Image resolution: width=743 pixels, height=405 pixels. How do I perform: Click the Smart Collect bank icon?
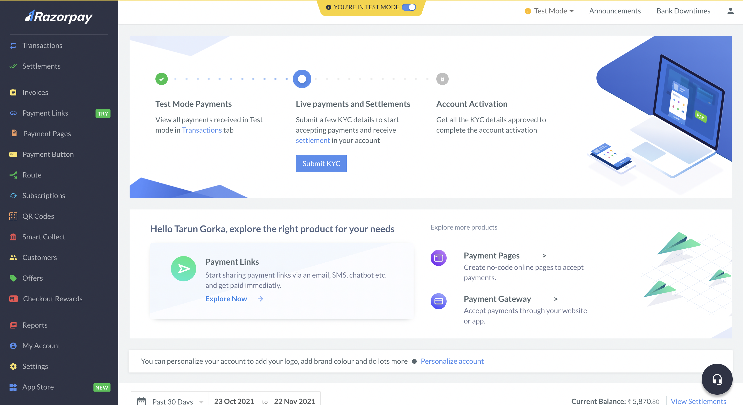coord(13,237)
